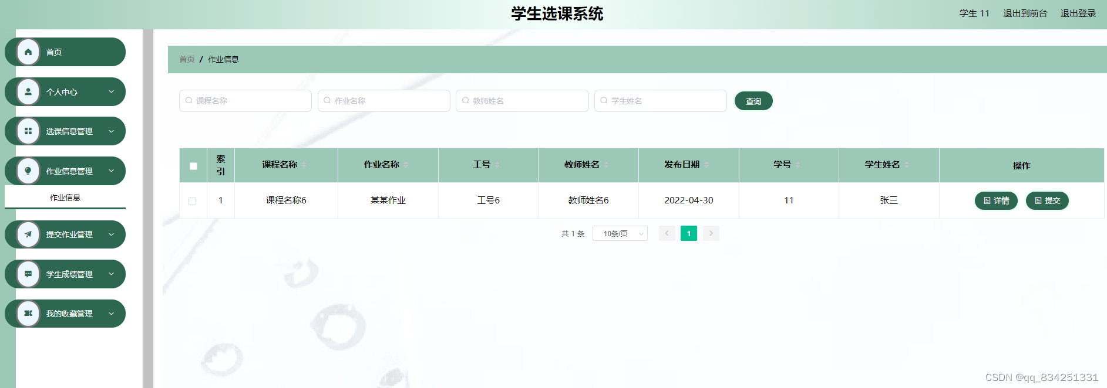The width and height of the screenshot is (1107, 388).
Task: Click the cell 张三
Action: click(x=889, y=200)
